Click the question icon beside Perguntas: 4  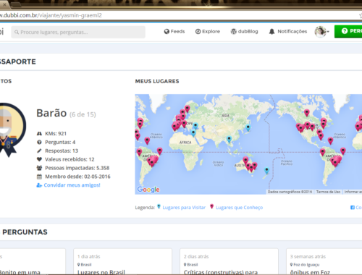tap(39, 142)
